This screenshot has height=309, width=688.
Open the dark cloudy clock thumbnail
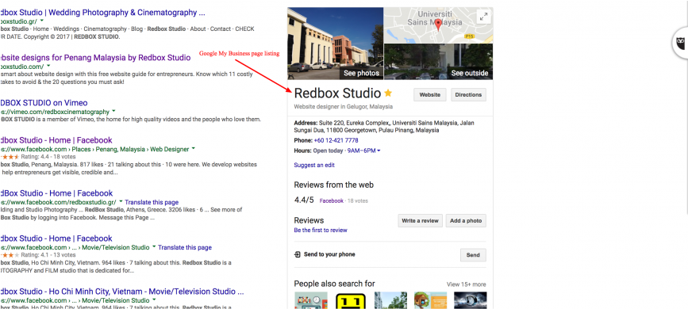pyautogui.click(x=471, y=300)
